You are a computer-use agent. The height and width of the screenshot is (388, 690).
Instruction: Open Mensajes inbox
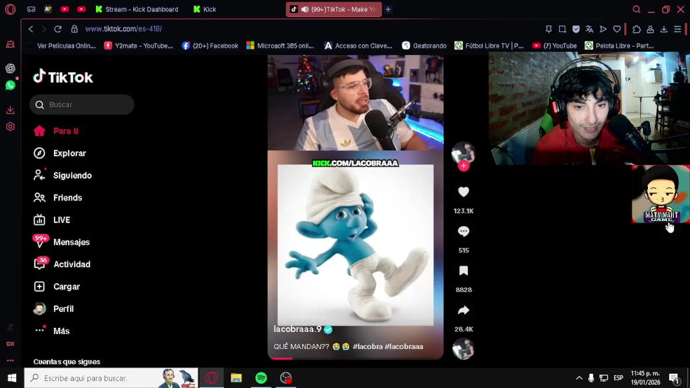coord(61,242)
